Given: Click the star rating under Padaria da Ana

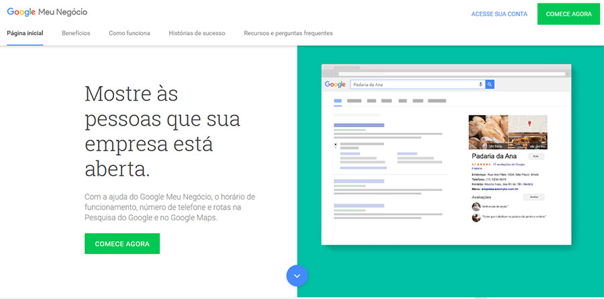Looking at the screenshot, I should click(x=484, y=164).
